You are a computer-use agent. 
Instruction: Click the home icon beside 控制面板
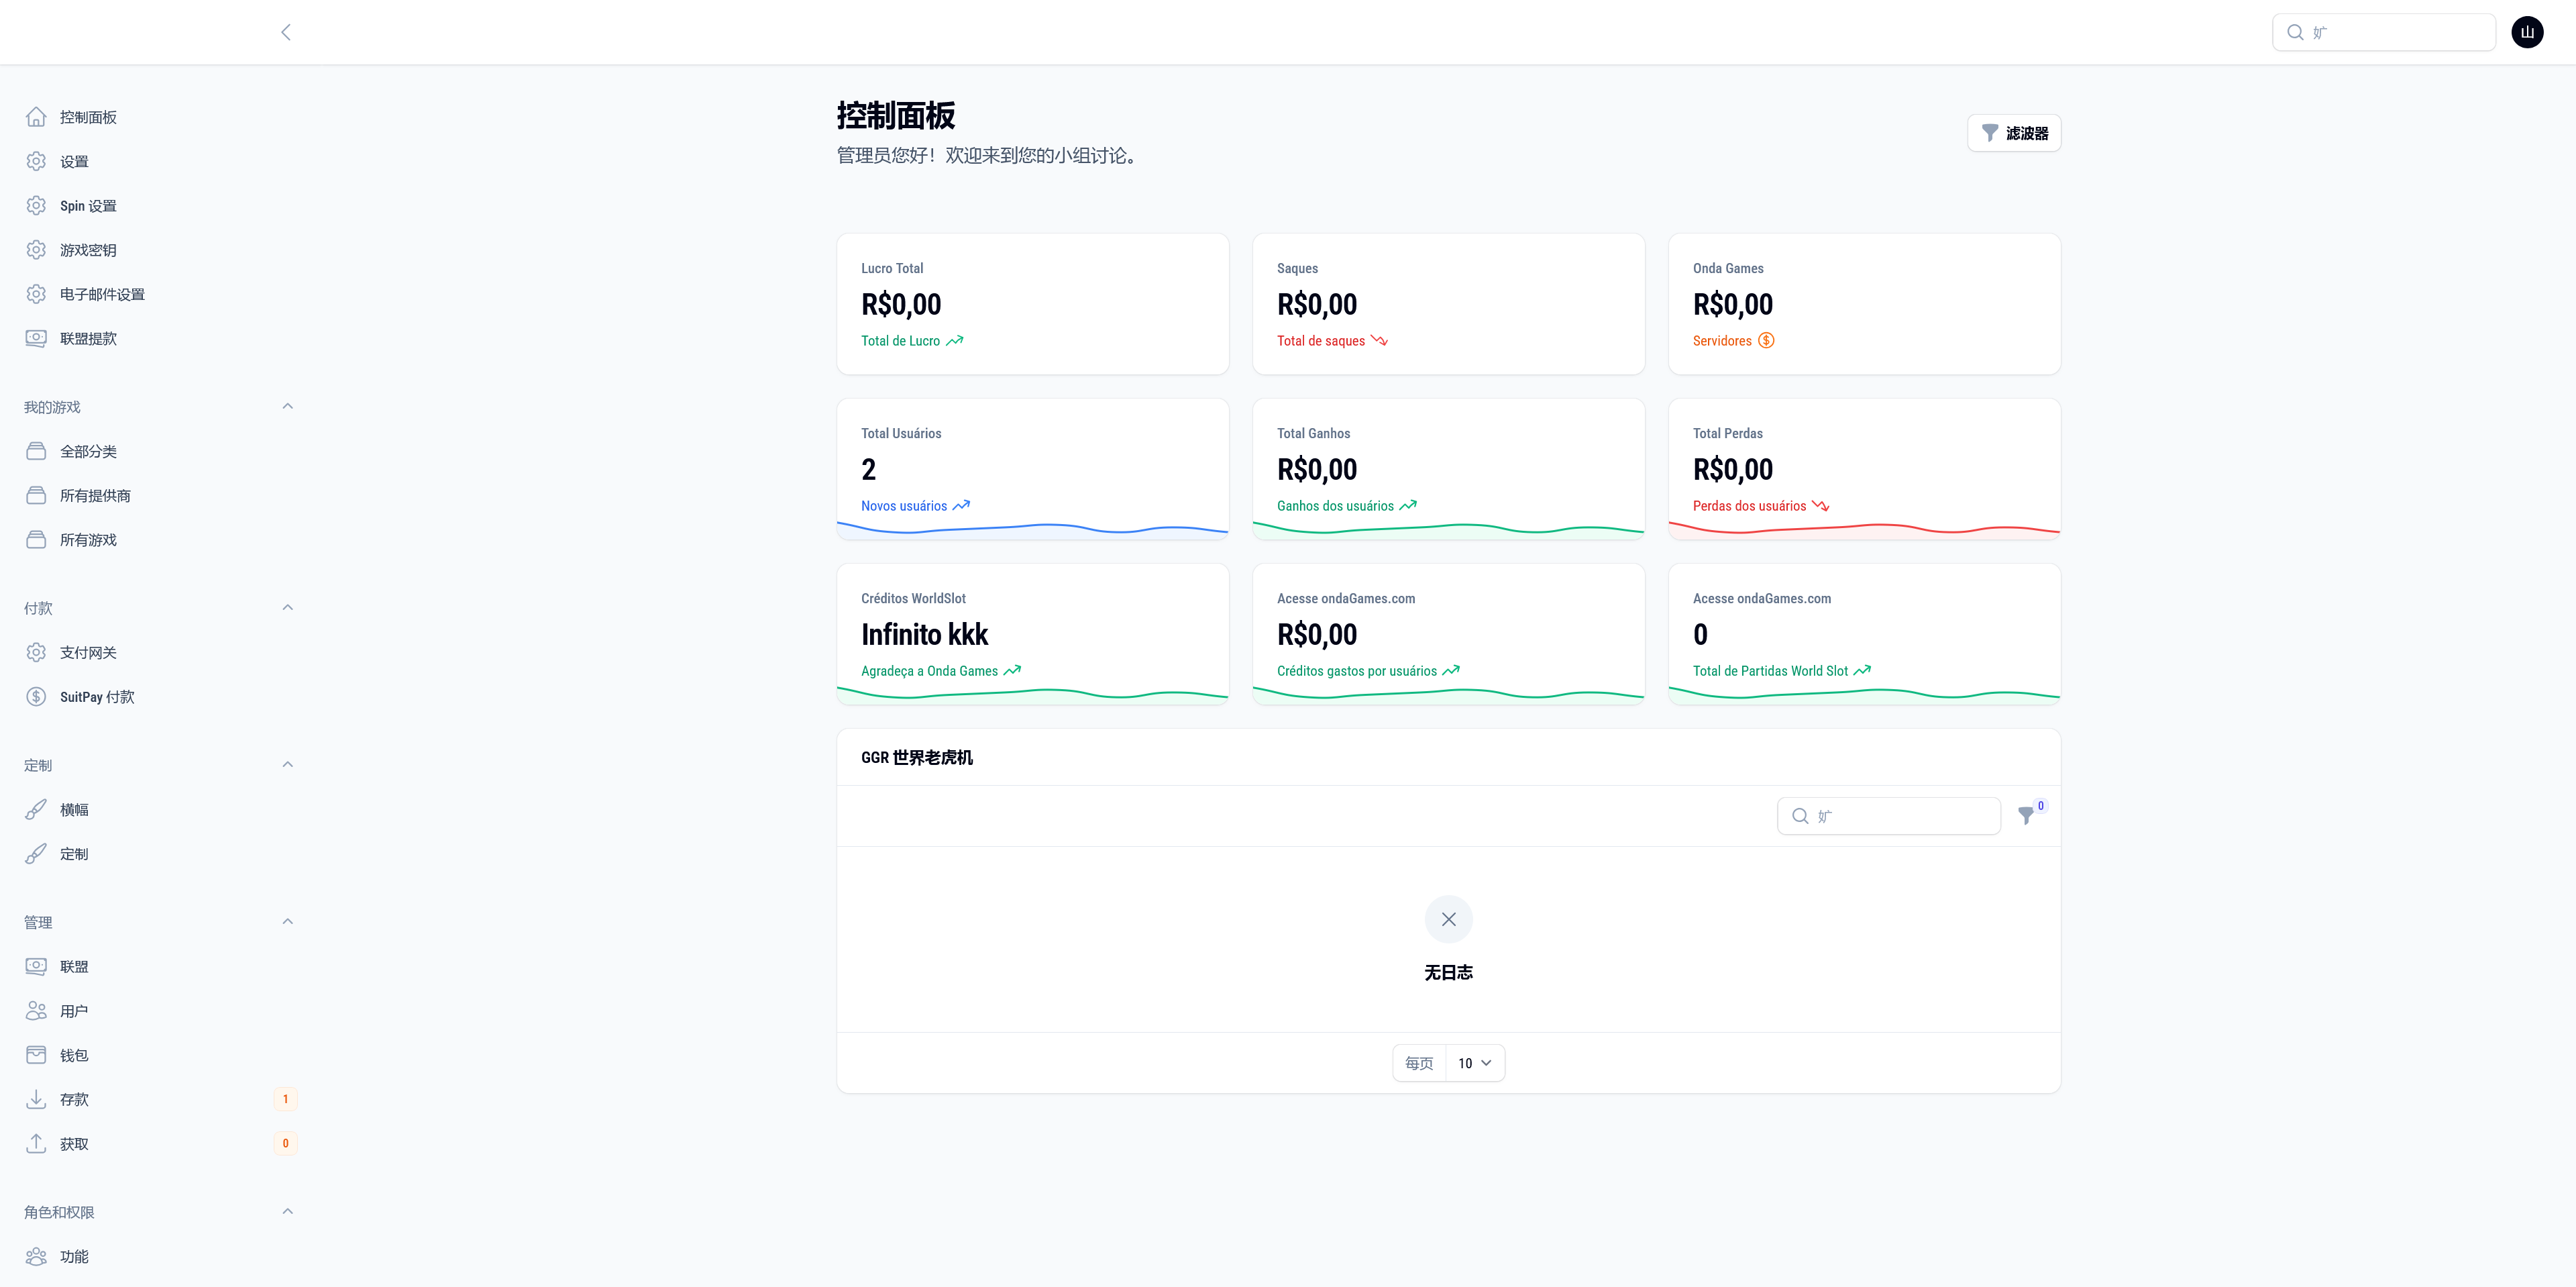[x=36, y=117]
